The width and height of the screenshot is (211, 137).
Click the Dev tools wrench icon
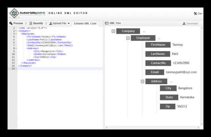tap(195, 13)
